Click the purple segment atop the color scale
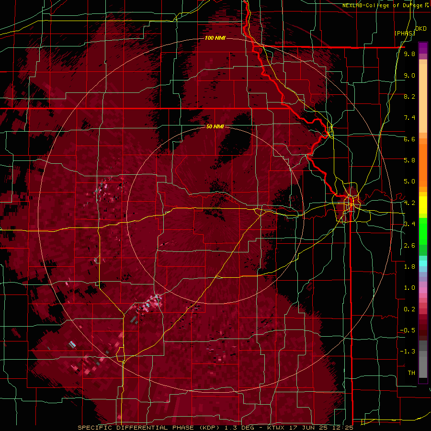 pyautogui.click(x=423, y=48)
